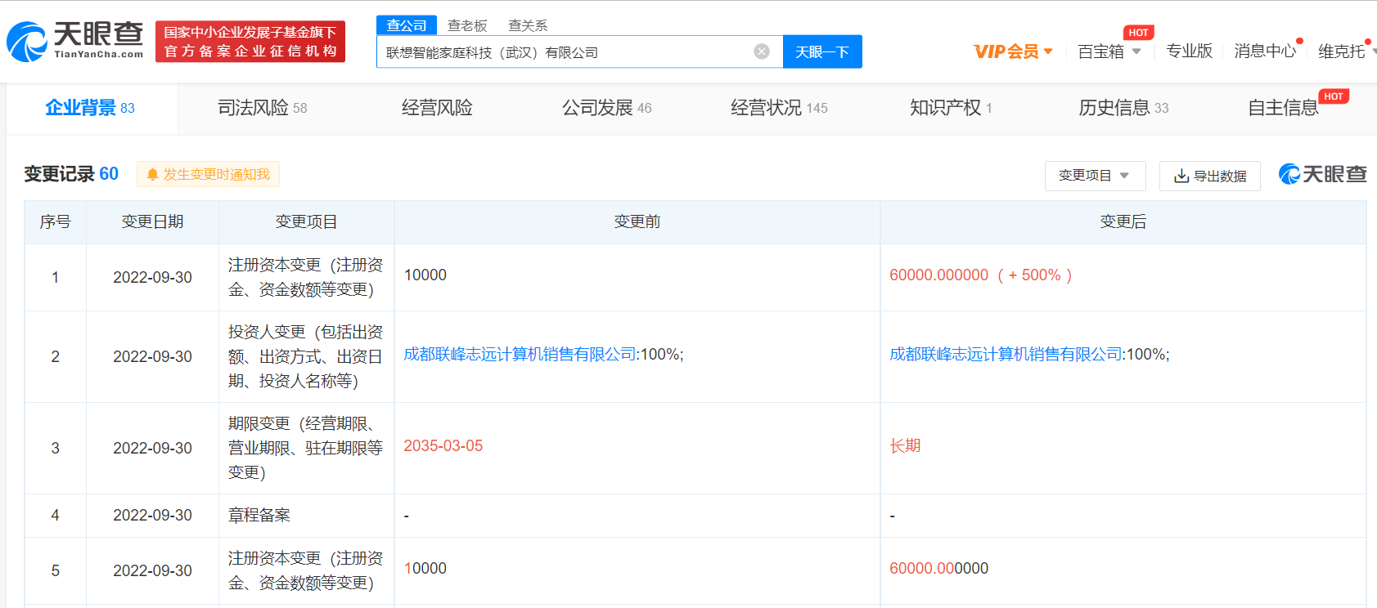
Task: Select the 查老板 search tab
Action: tap(467, 25)
